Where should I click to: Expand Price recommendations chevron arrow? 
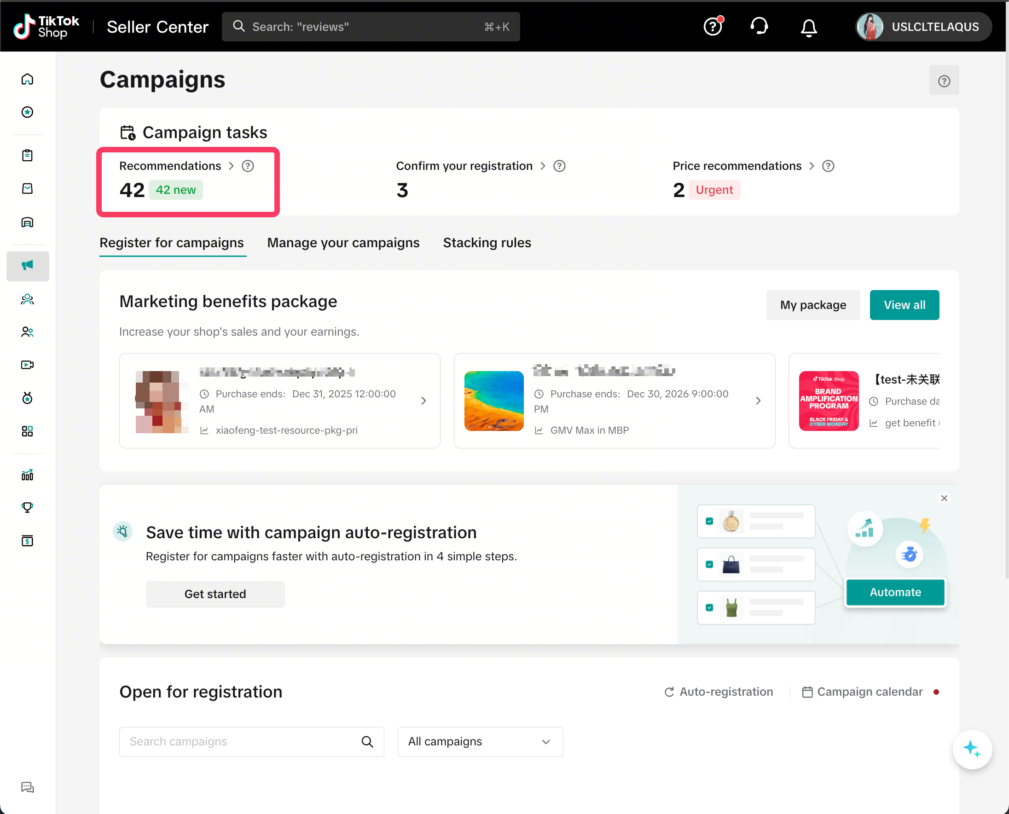click(x=812, y=166)
